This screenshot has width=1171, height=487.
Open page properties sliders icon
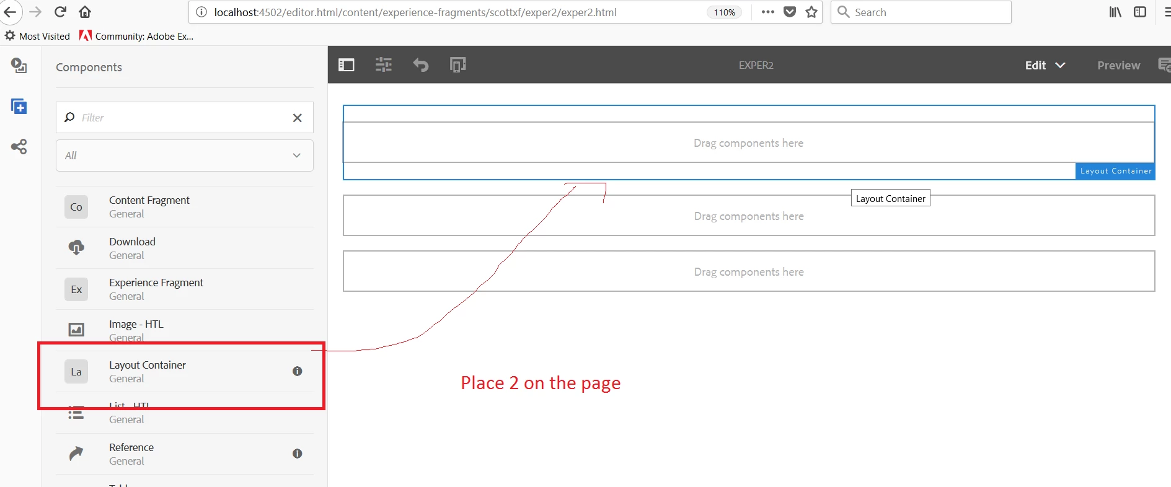(x=384, y=65)
